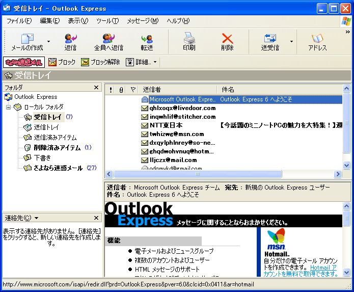Click the 受信トレイ banner icon
The height and width of the screenshot is (292, 354).
(8, 75)
